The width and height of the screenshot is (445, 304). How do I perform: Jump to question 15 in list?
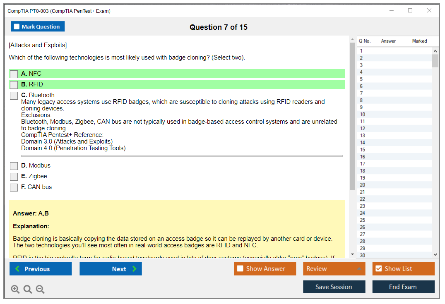click(x=363, y=150)
